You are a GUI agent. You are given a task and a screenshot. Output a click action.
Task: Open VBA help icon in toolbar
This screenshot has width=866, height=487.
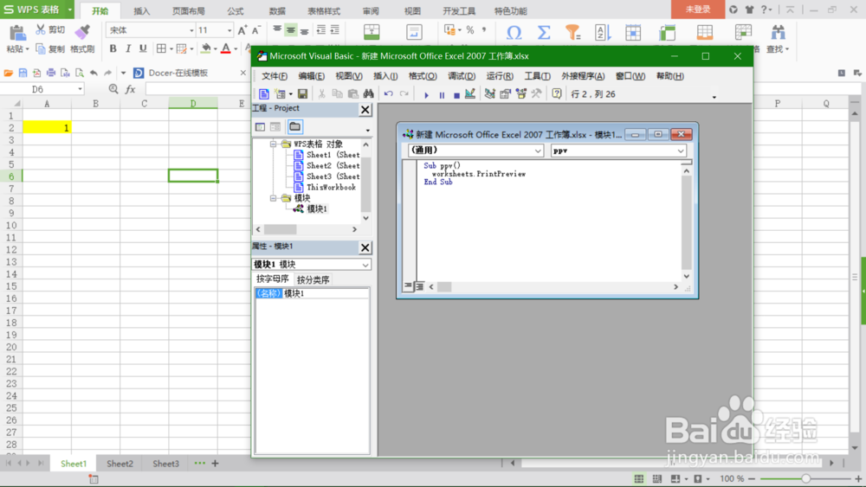556,93
